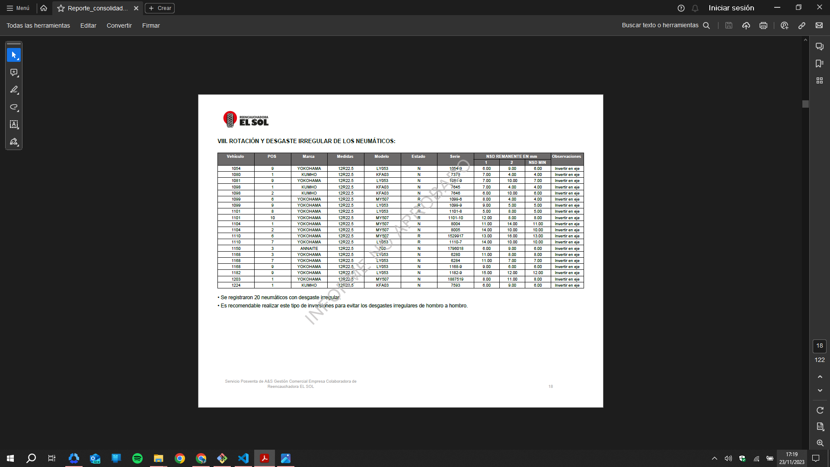Select the fill and sign tool

(14, 142)
